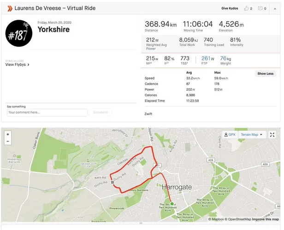
Task: Click Show Less to collapse stats
Action: tap(266, 74)
